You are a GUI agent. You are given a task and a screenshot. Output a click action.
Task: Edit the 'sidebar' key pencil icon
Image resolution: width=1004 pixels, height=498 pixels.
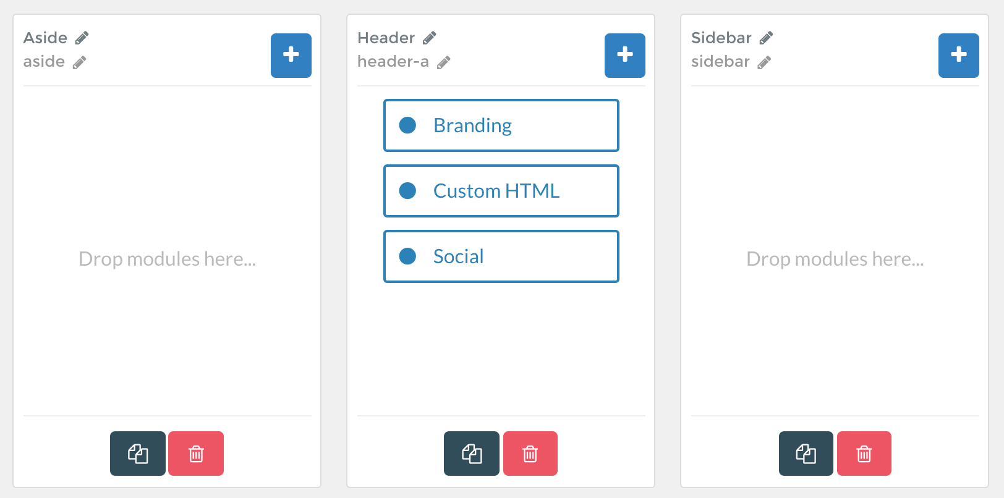[764, 62]
